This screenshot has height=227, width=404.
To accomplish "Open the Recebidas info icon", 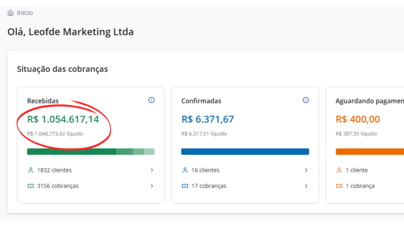I will (151, 100).
